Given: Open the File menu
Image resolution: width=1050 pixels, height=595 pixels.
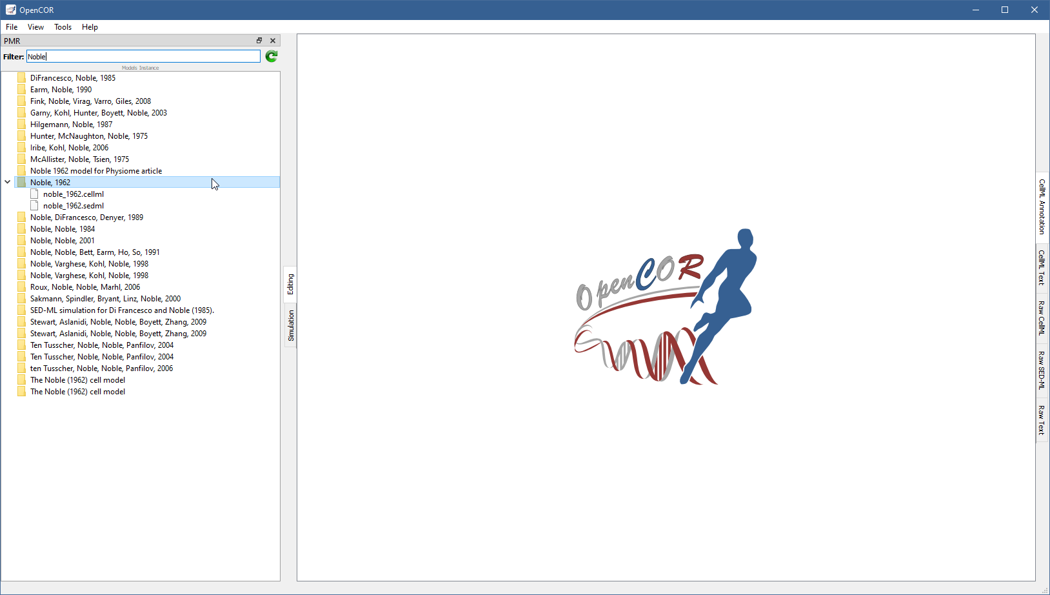Looking at the screenshot, I should click(12, 27).
